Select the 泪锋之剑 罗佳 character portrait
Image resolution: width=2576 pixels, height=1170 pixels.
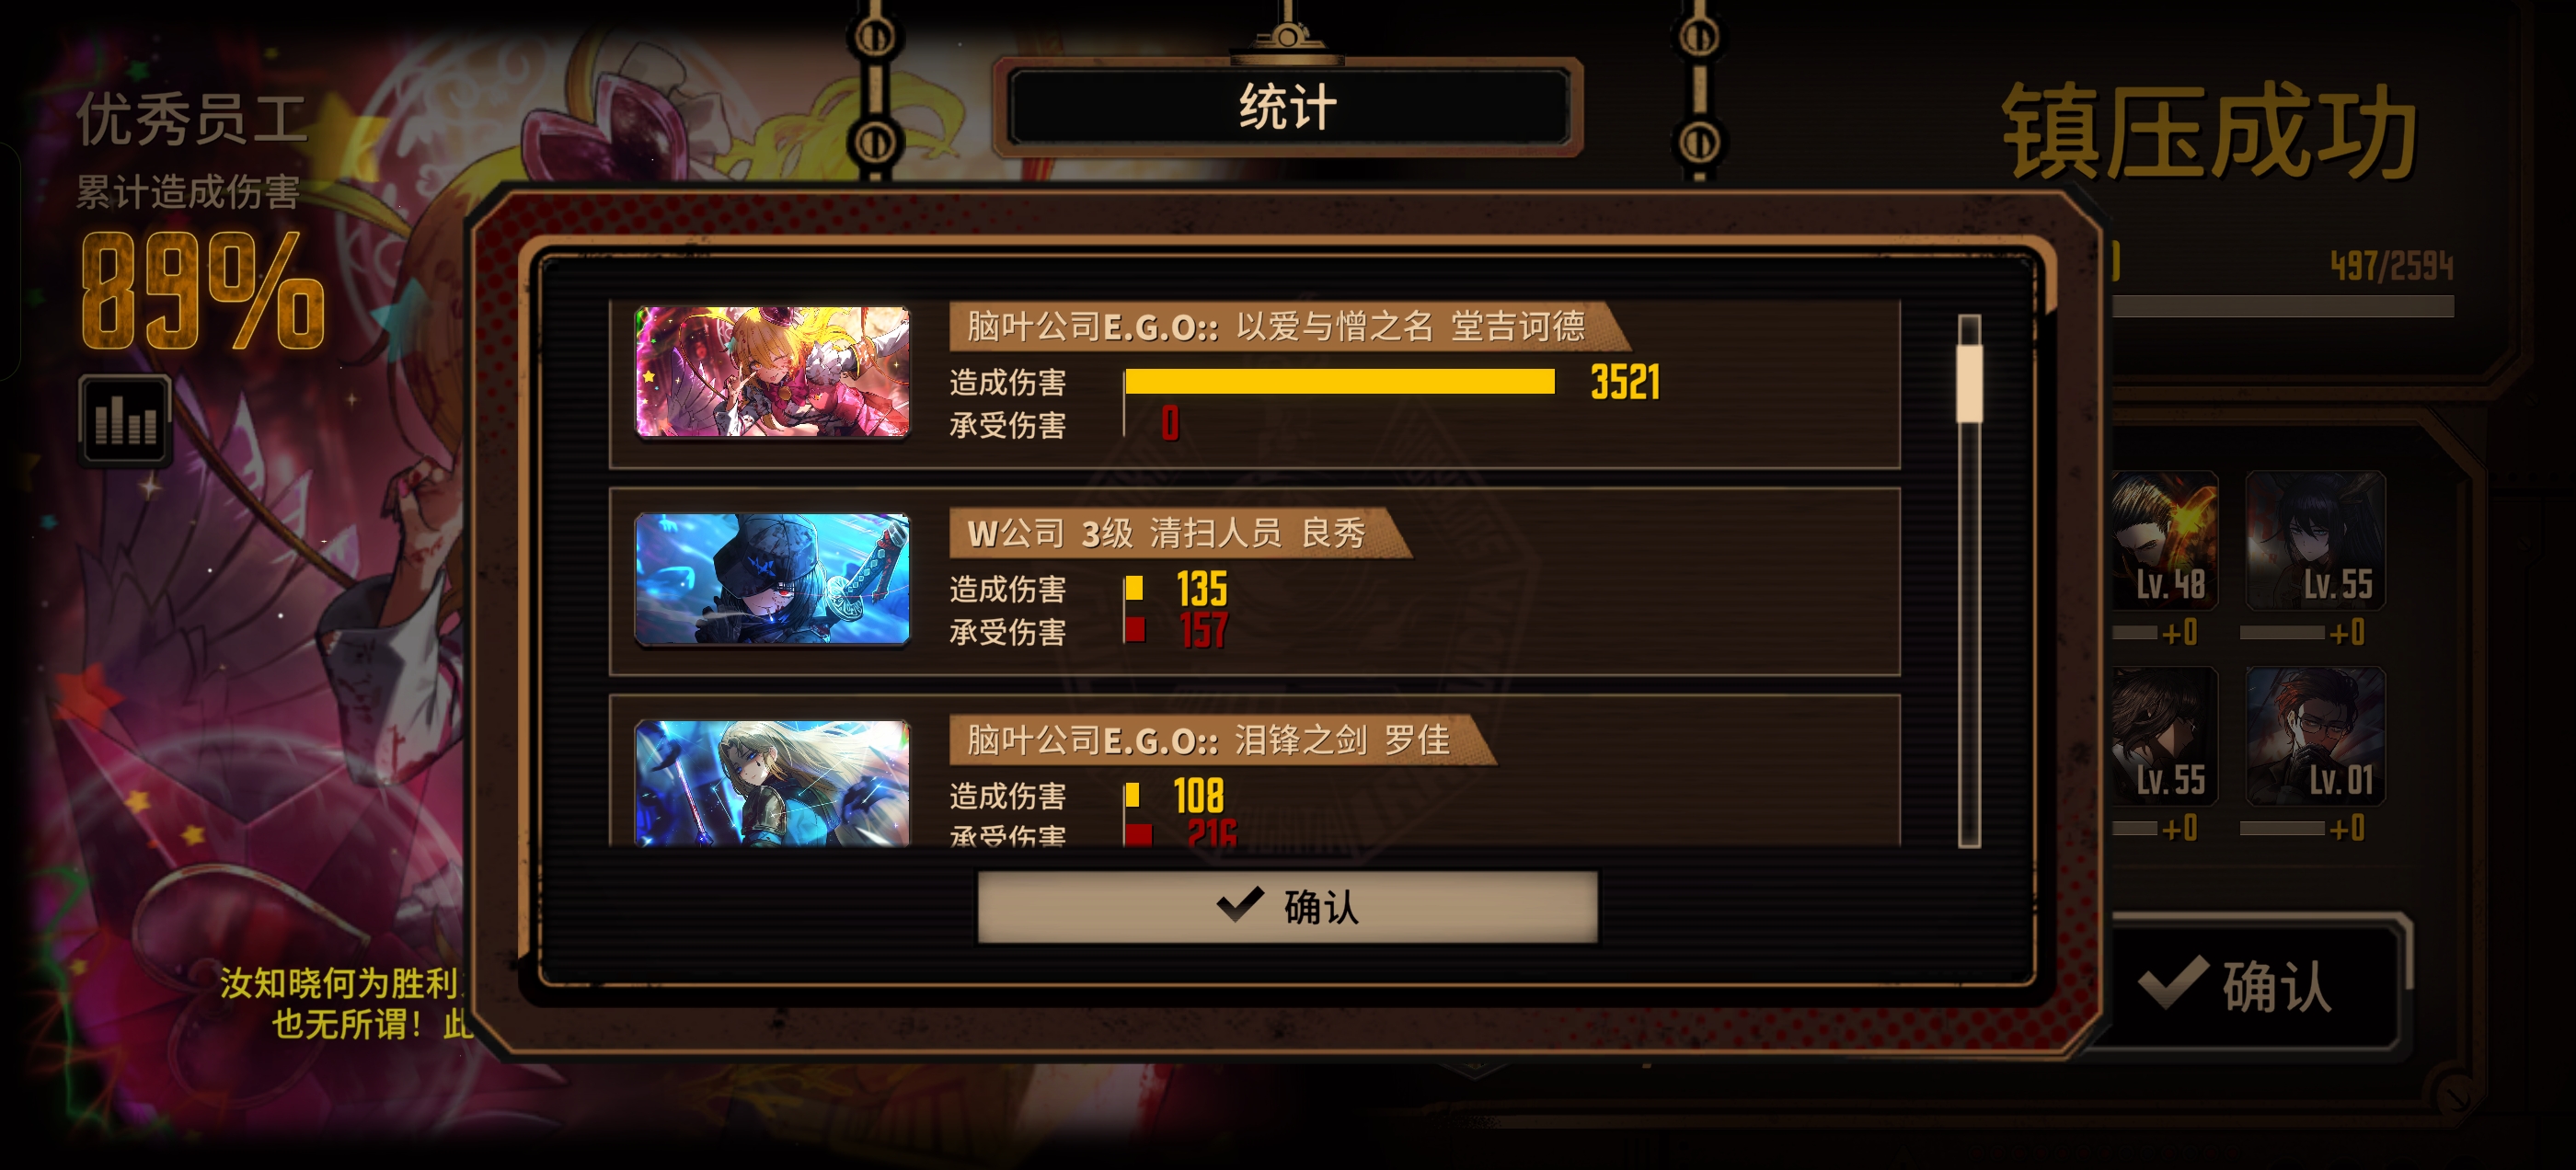(772, 783)
